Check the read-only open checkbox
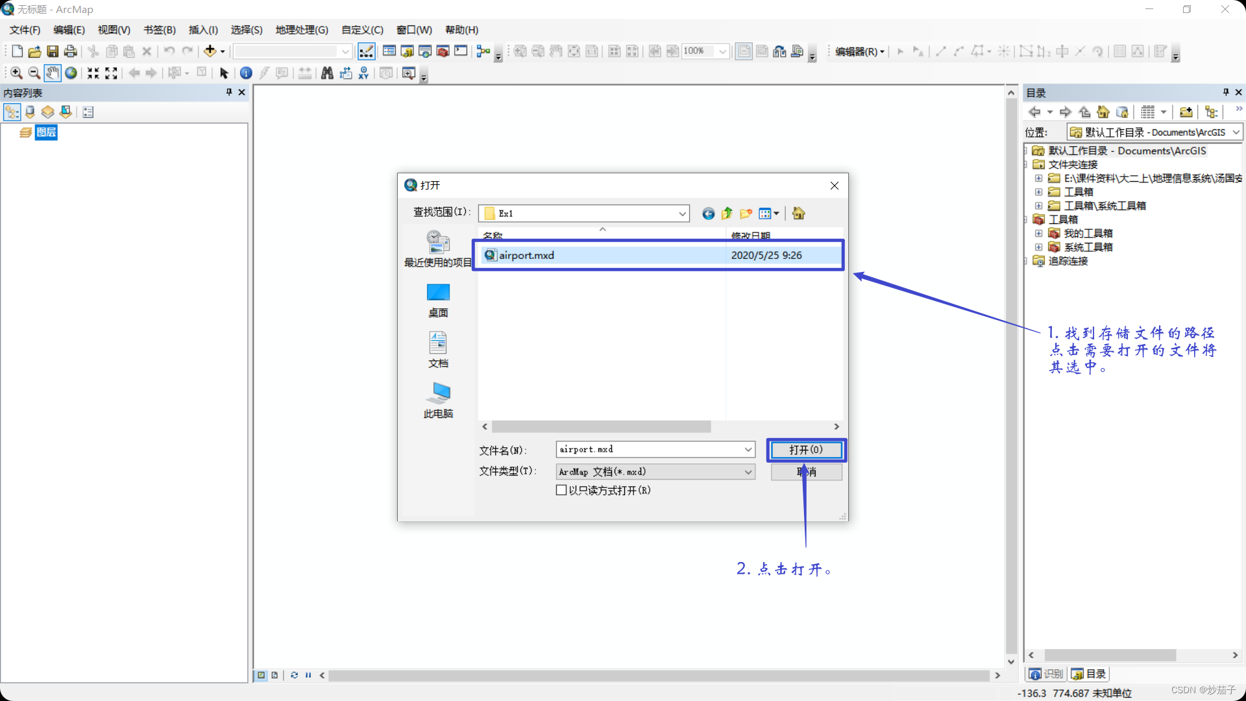Screen dimensions: 1246x701 coord(561,490)
